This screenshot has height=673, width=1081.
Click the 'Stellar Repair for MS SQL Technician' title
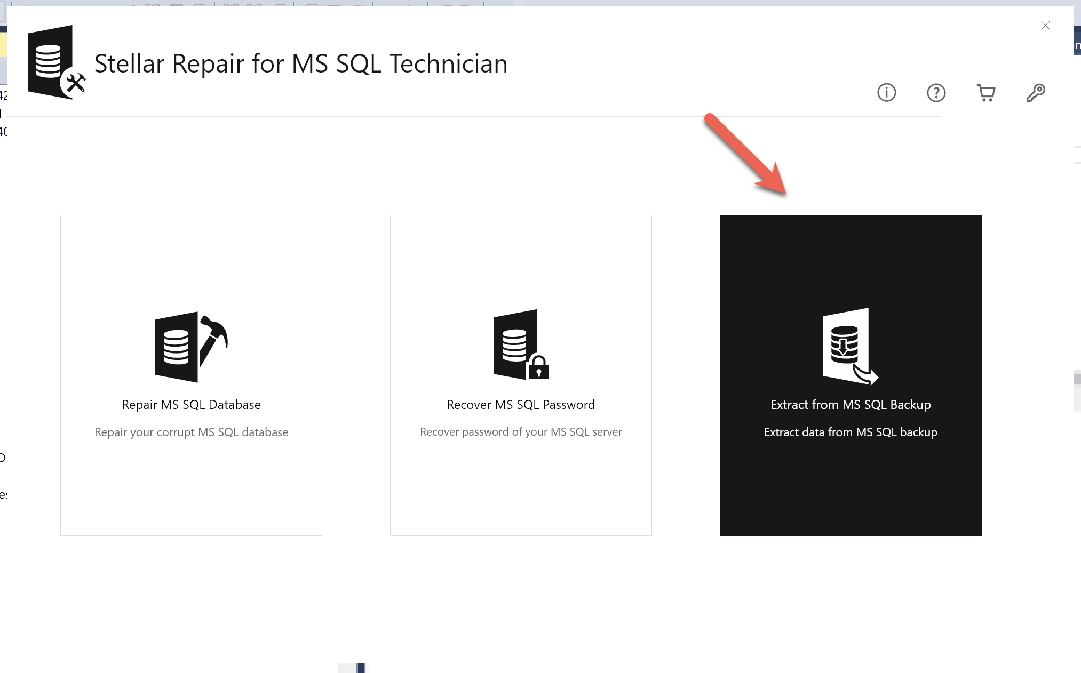pos(301,64)
